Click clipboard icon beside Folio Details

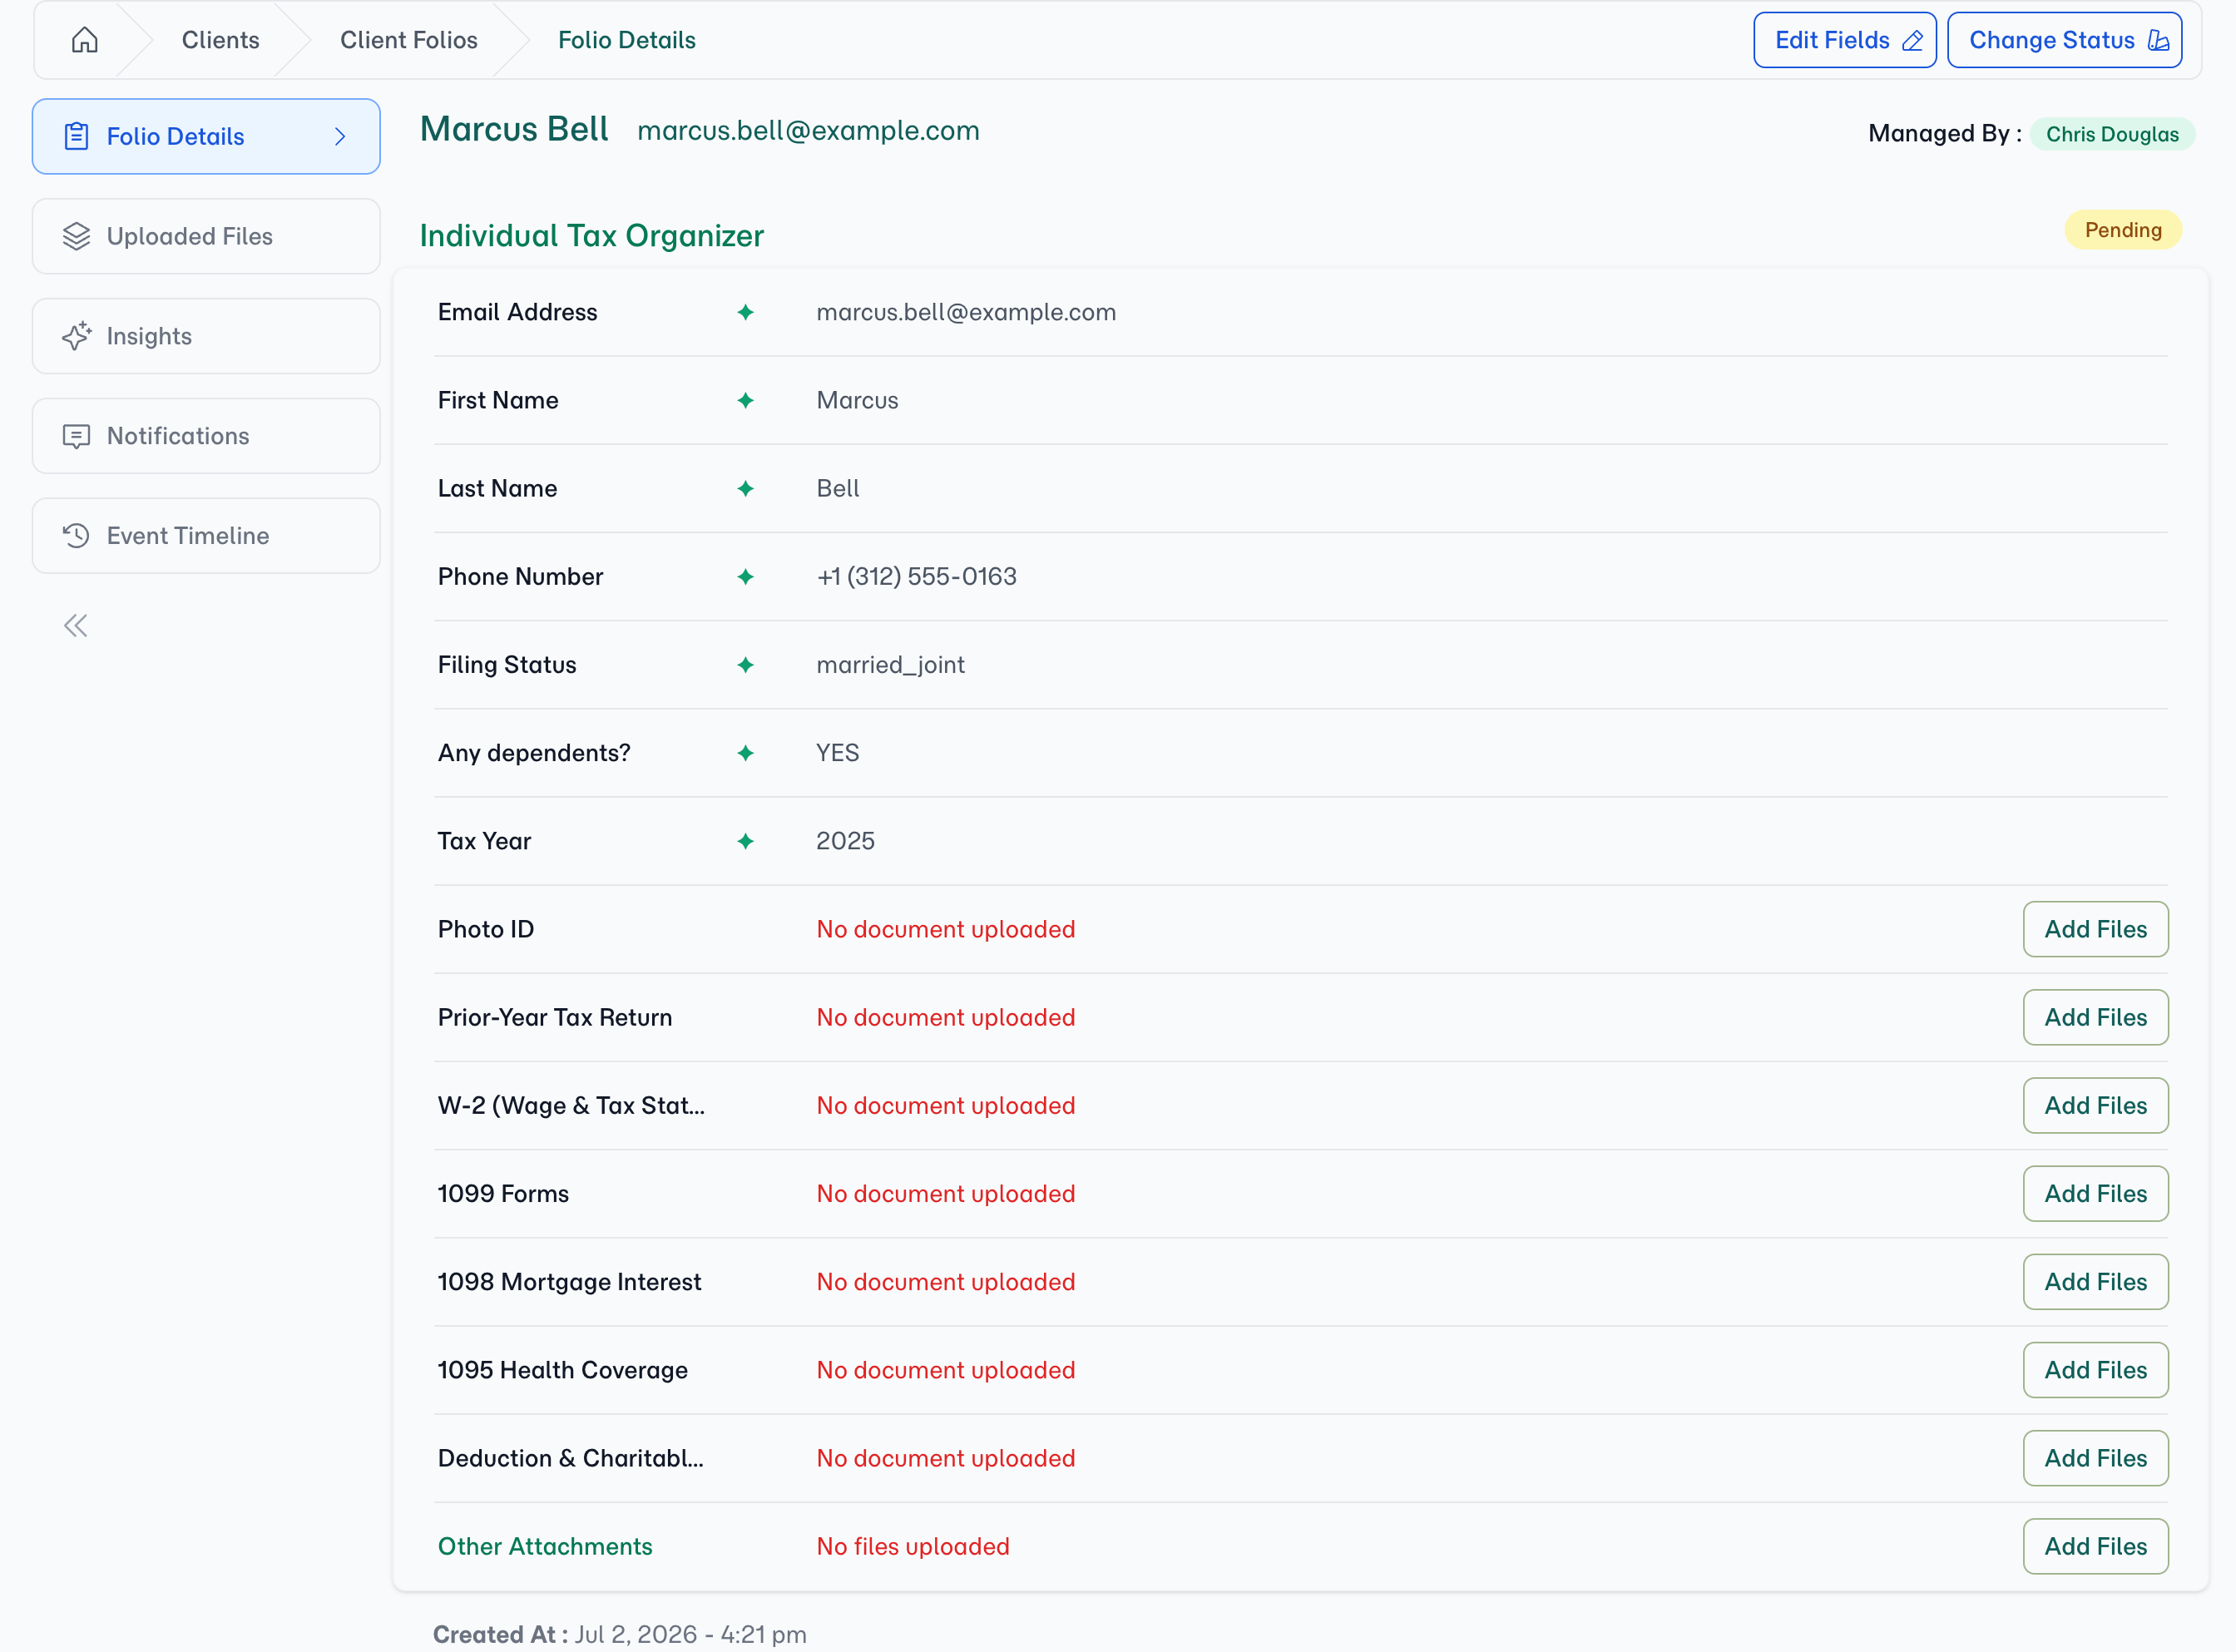(77, 136)
